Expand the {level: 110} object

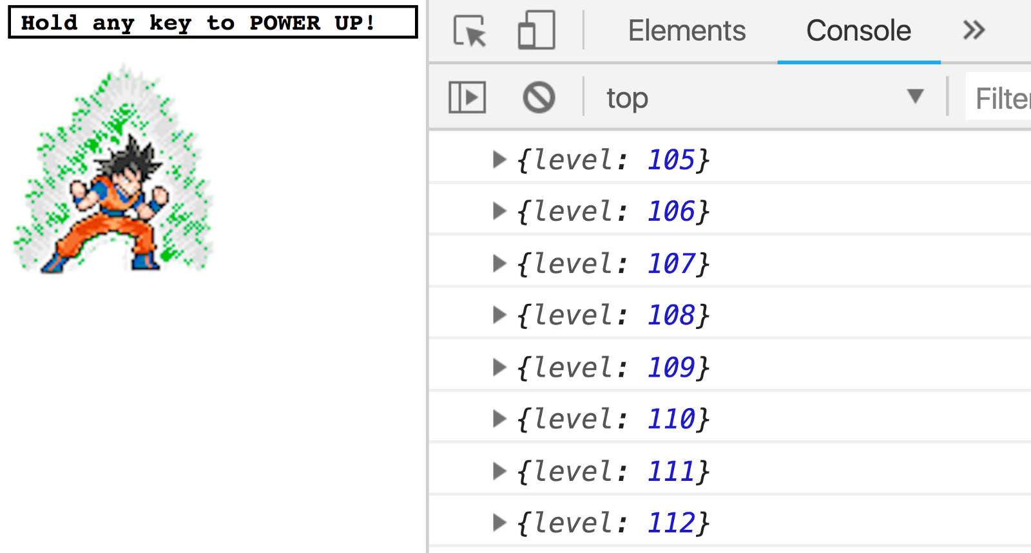(x=499, y=418)
